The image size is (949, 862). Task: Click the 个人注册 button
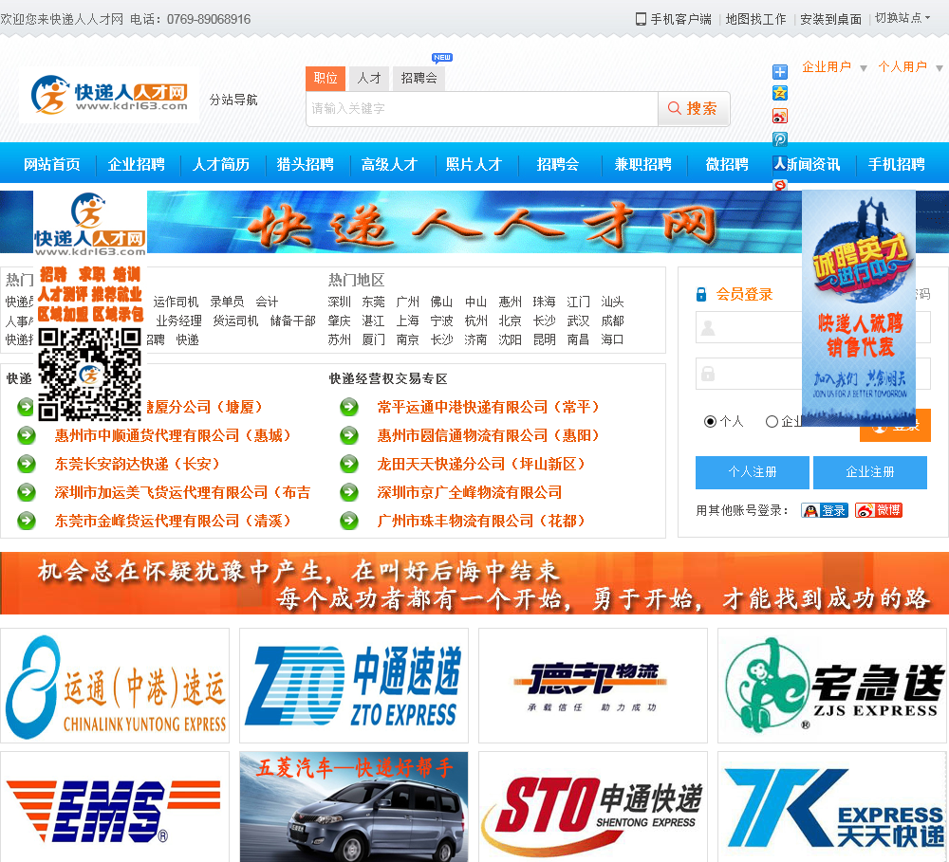tap(753, 472)
